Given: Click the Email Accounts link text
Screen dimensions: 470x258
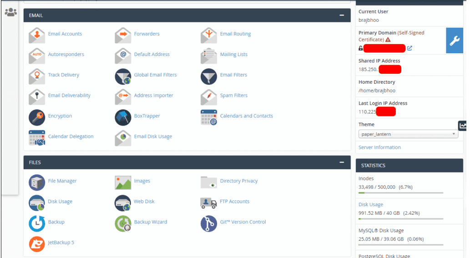Looking at the screenshot, I should coord(65,34).
